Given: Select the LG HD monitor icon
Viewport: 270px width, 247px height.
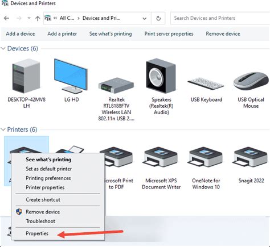Looking at the screenshot, I should 71,76.
